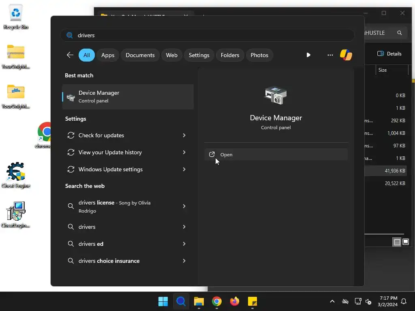415x311 pixels.
Task: Open Google Chrome from the taskbar
Action: pos(217,301)
